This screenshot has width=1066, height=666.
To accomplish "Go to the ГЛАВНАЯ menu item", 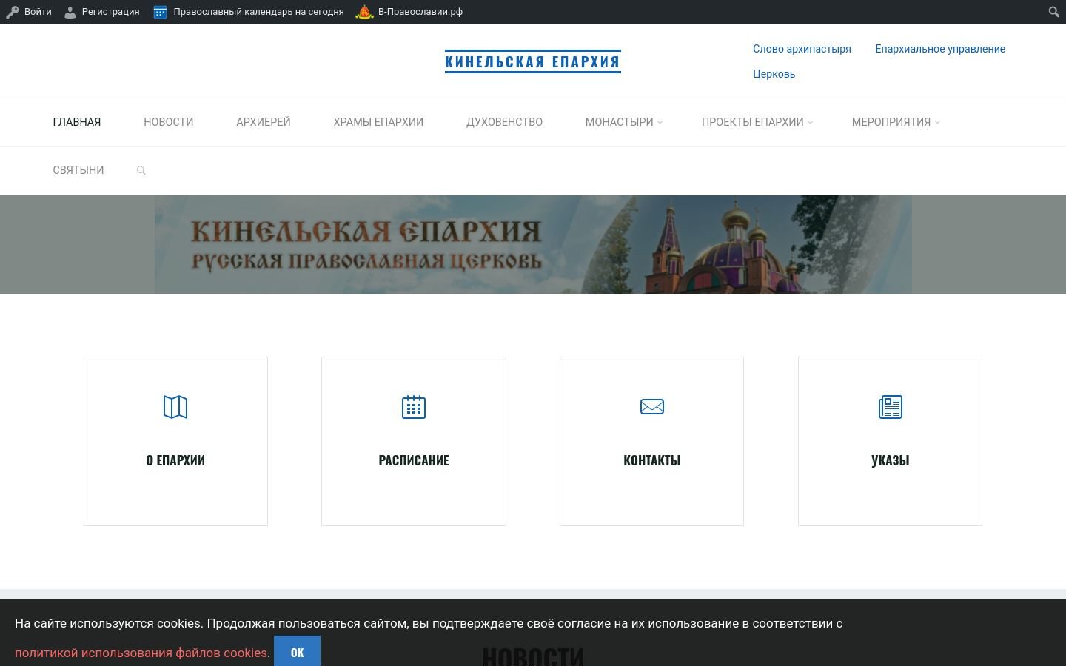I will coord(77,122).
